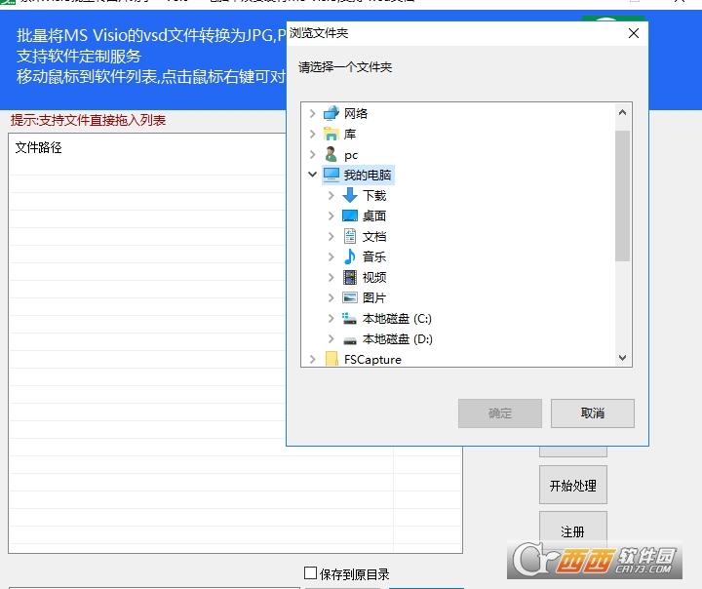Image resolution: width=702 pixels, height=589 pixels.
Task: Select the 桌面 desktop icon
Action: coord(350,216)
